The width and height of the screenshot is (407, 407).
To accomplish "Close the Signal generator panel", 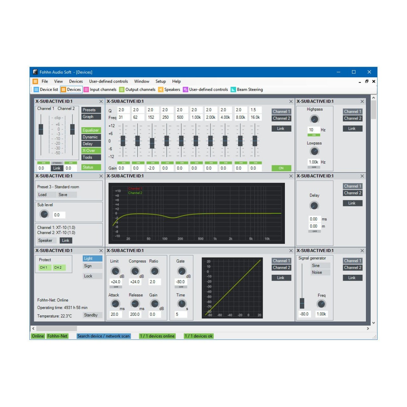I will coord(362,251).
